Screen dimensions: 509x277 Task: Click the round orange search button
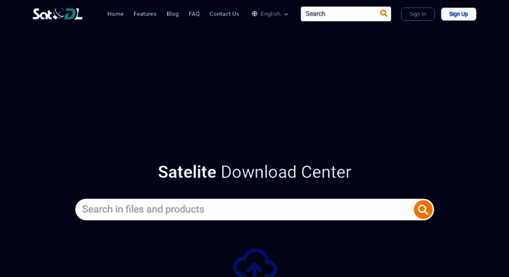click(423, 210)
